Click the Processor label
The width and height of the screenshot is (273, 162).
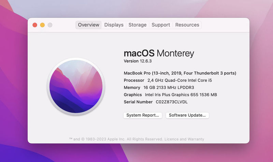click(134, 80)
